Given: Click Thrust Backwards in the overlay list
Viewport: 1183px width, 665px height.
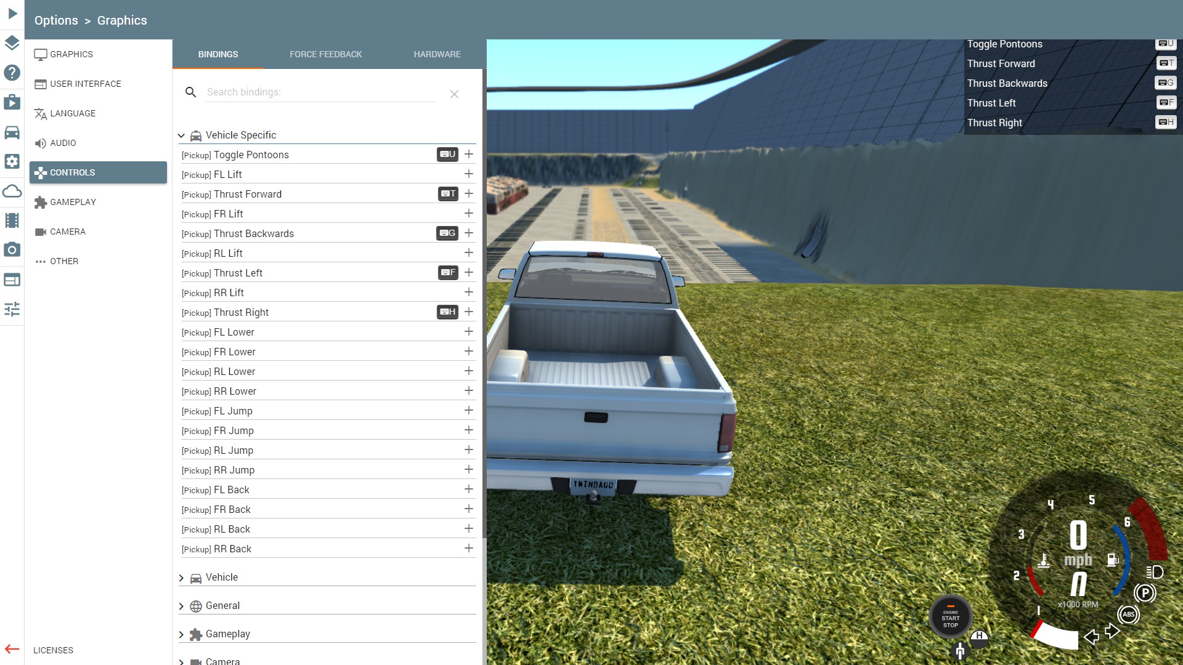Looking at the screenshot, I should click(1007, 83).
